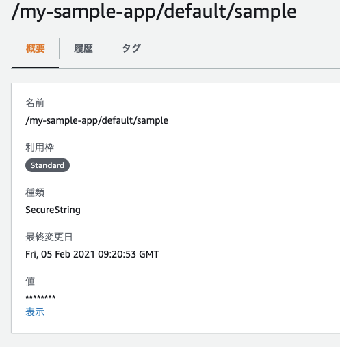Click the divider between 概要 and 履歴
This screenshot has height=347, width=340.
click(x=60, y=48)
